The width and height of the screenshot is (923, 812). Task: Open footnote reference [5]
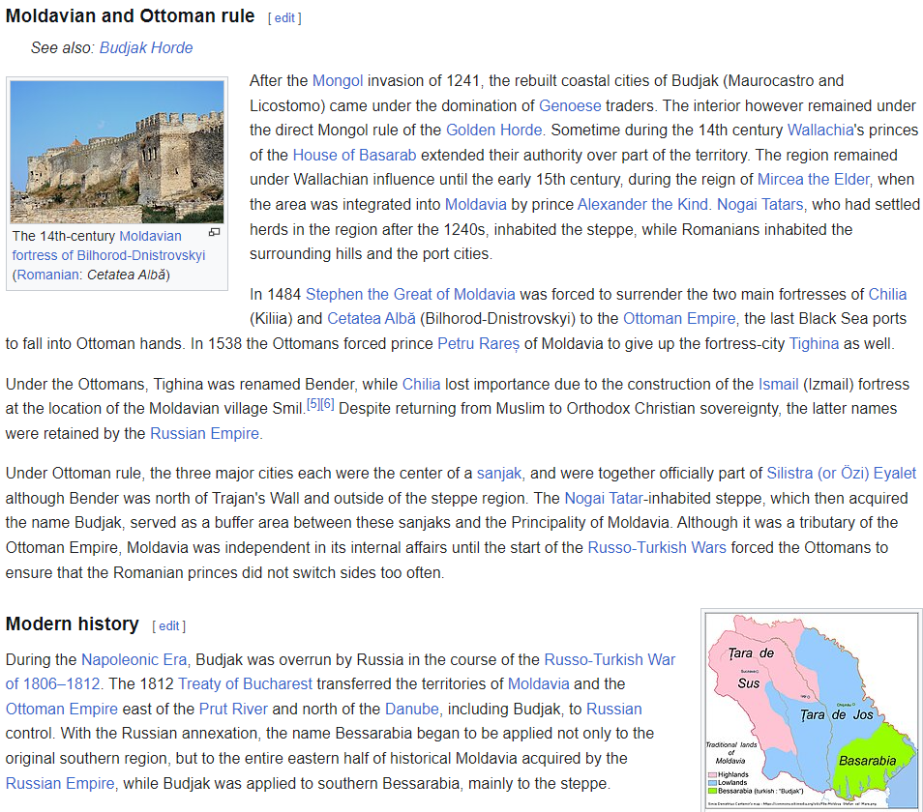(x=313, y=404)
